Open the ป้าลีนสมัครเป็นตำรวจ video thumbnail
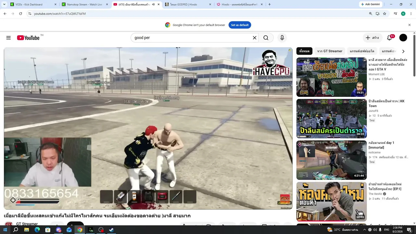The width and height of the screenshot is (416, 234). tap(331, 119)
